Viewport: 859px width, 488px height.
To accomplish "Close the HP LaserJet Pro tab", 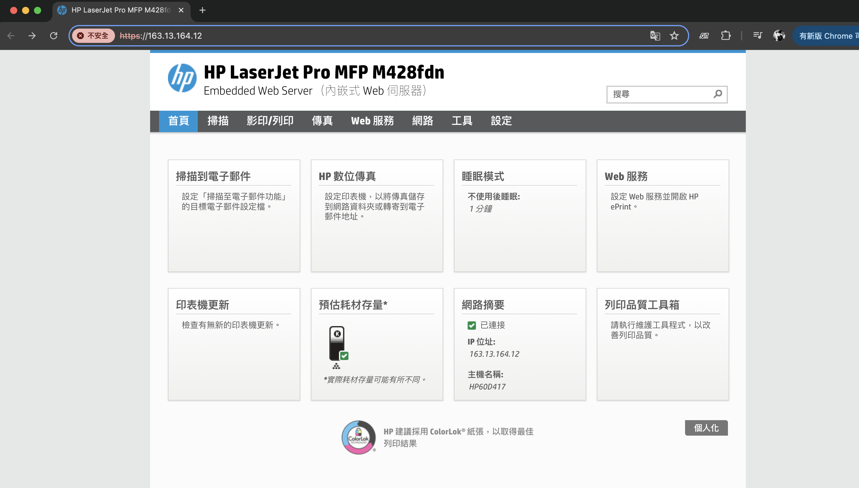I will point(181,10).
